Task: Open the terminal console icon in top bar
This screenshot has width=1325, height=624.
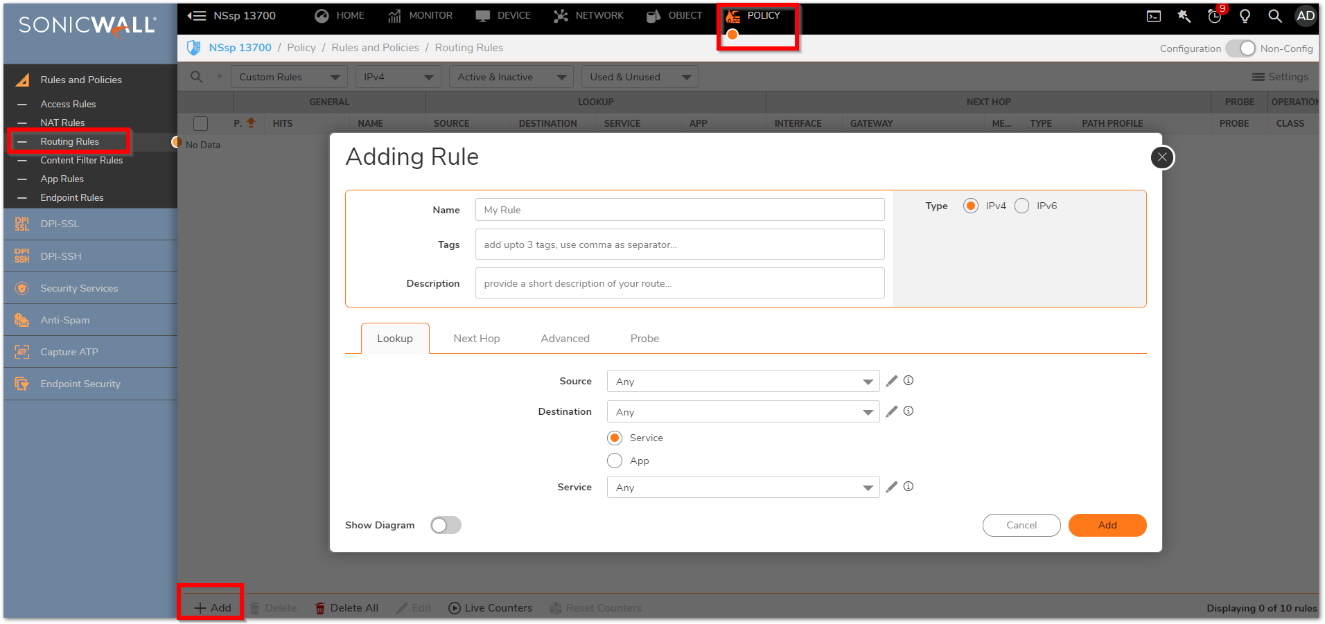Action: pos(1154,16)
